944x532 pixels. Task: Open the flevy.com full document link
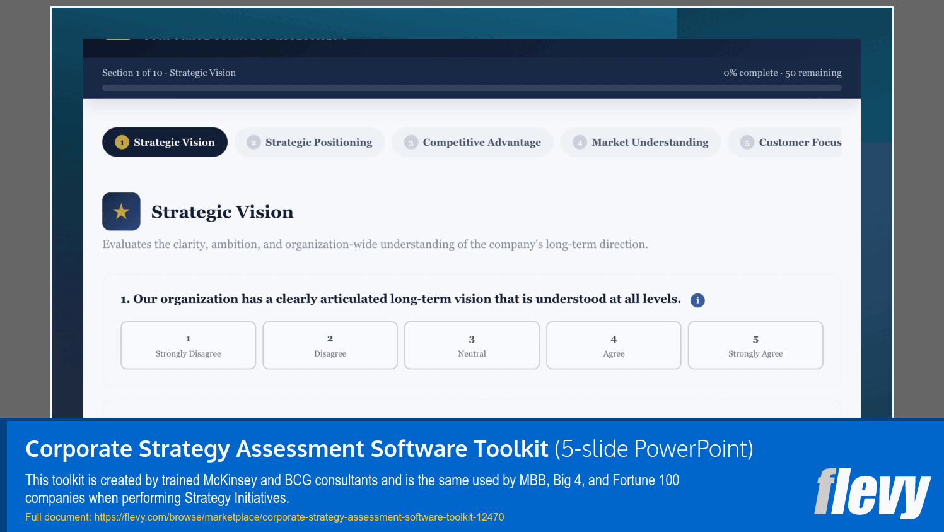pos(299,517)
